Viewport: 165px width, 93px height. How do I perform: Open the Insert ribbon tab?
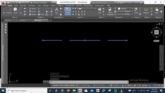(x=16, y=5)
